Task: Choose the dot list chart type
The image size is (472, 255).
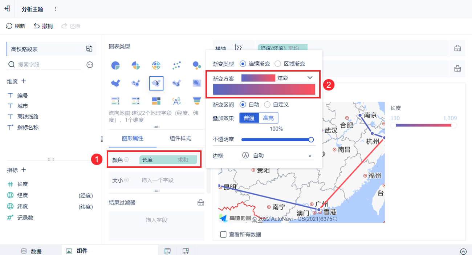Action: [136, 101]
